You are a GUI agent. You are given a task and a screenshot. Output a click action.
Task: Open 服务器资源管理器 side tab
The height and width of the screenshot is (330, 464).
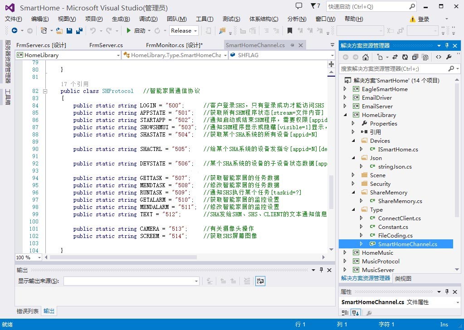[x=7, y=62]
